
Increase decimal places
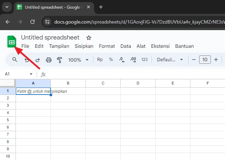[x=133, y=60]
